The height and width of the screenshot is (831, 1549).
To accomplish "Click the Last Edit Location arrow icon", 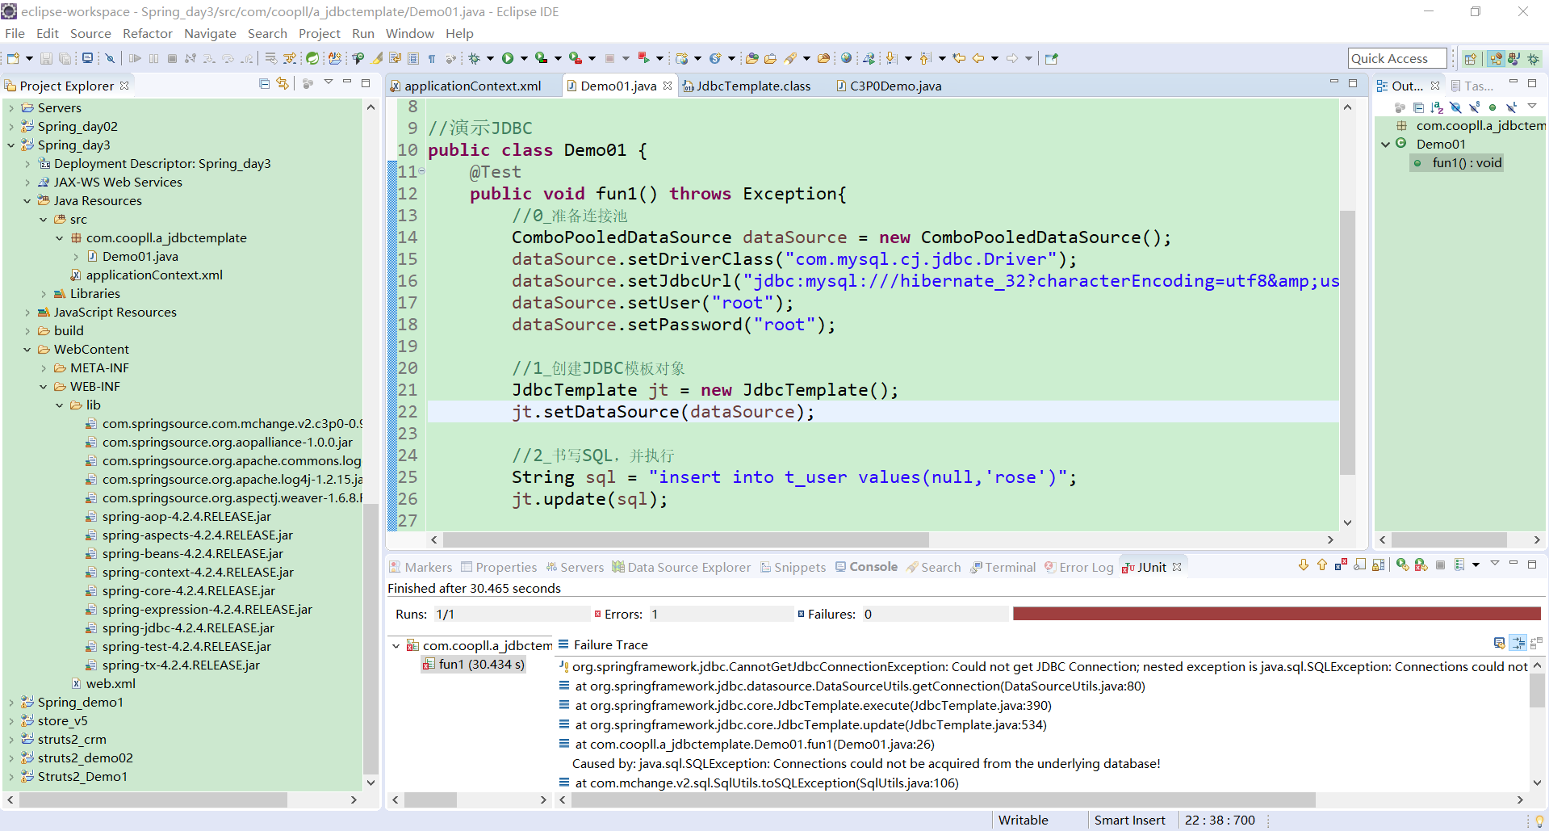I will (x=959, y=58).
